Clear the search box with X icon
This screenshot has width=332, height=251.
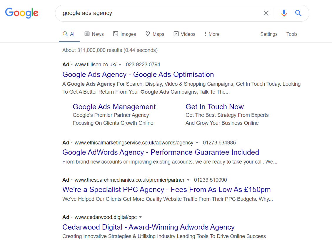point(266,13)
